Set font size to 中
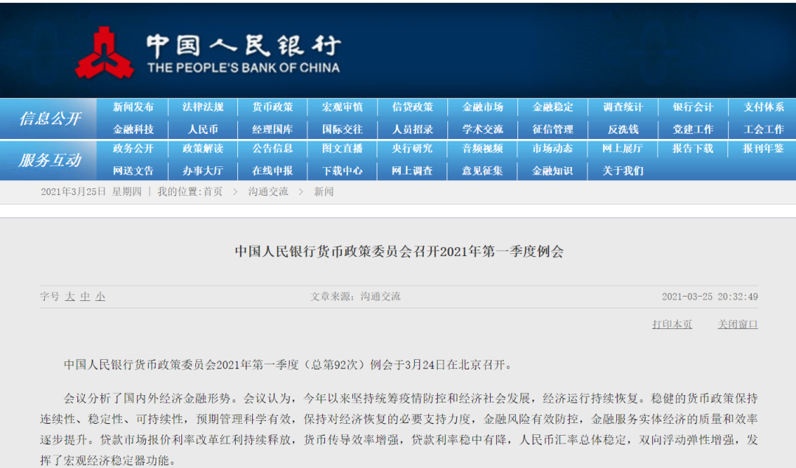This screenshot has height=468, width=796. [85, 297]
